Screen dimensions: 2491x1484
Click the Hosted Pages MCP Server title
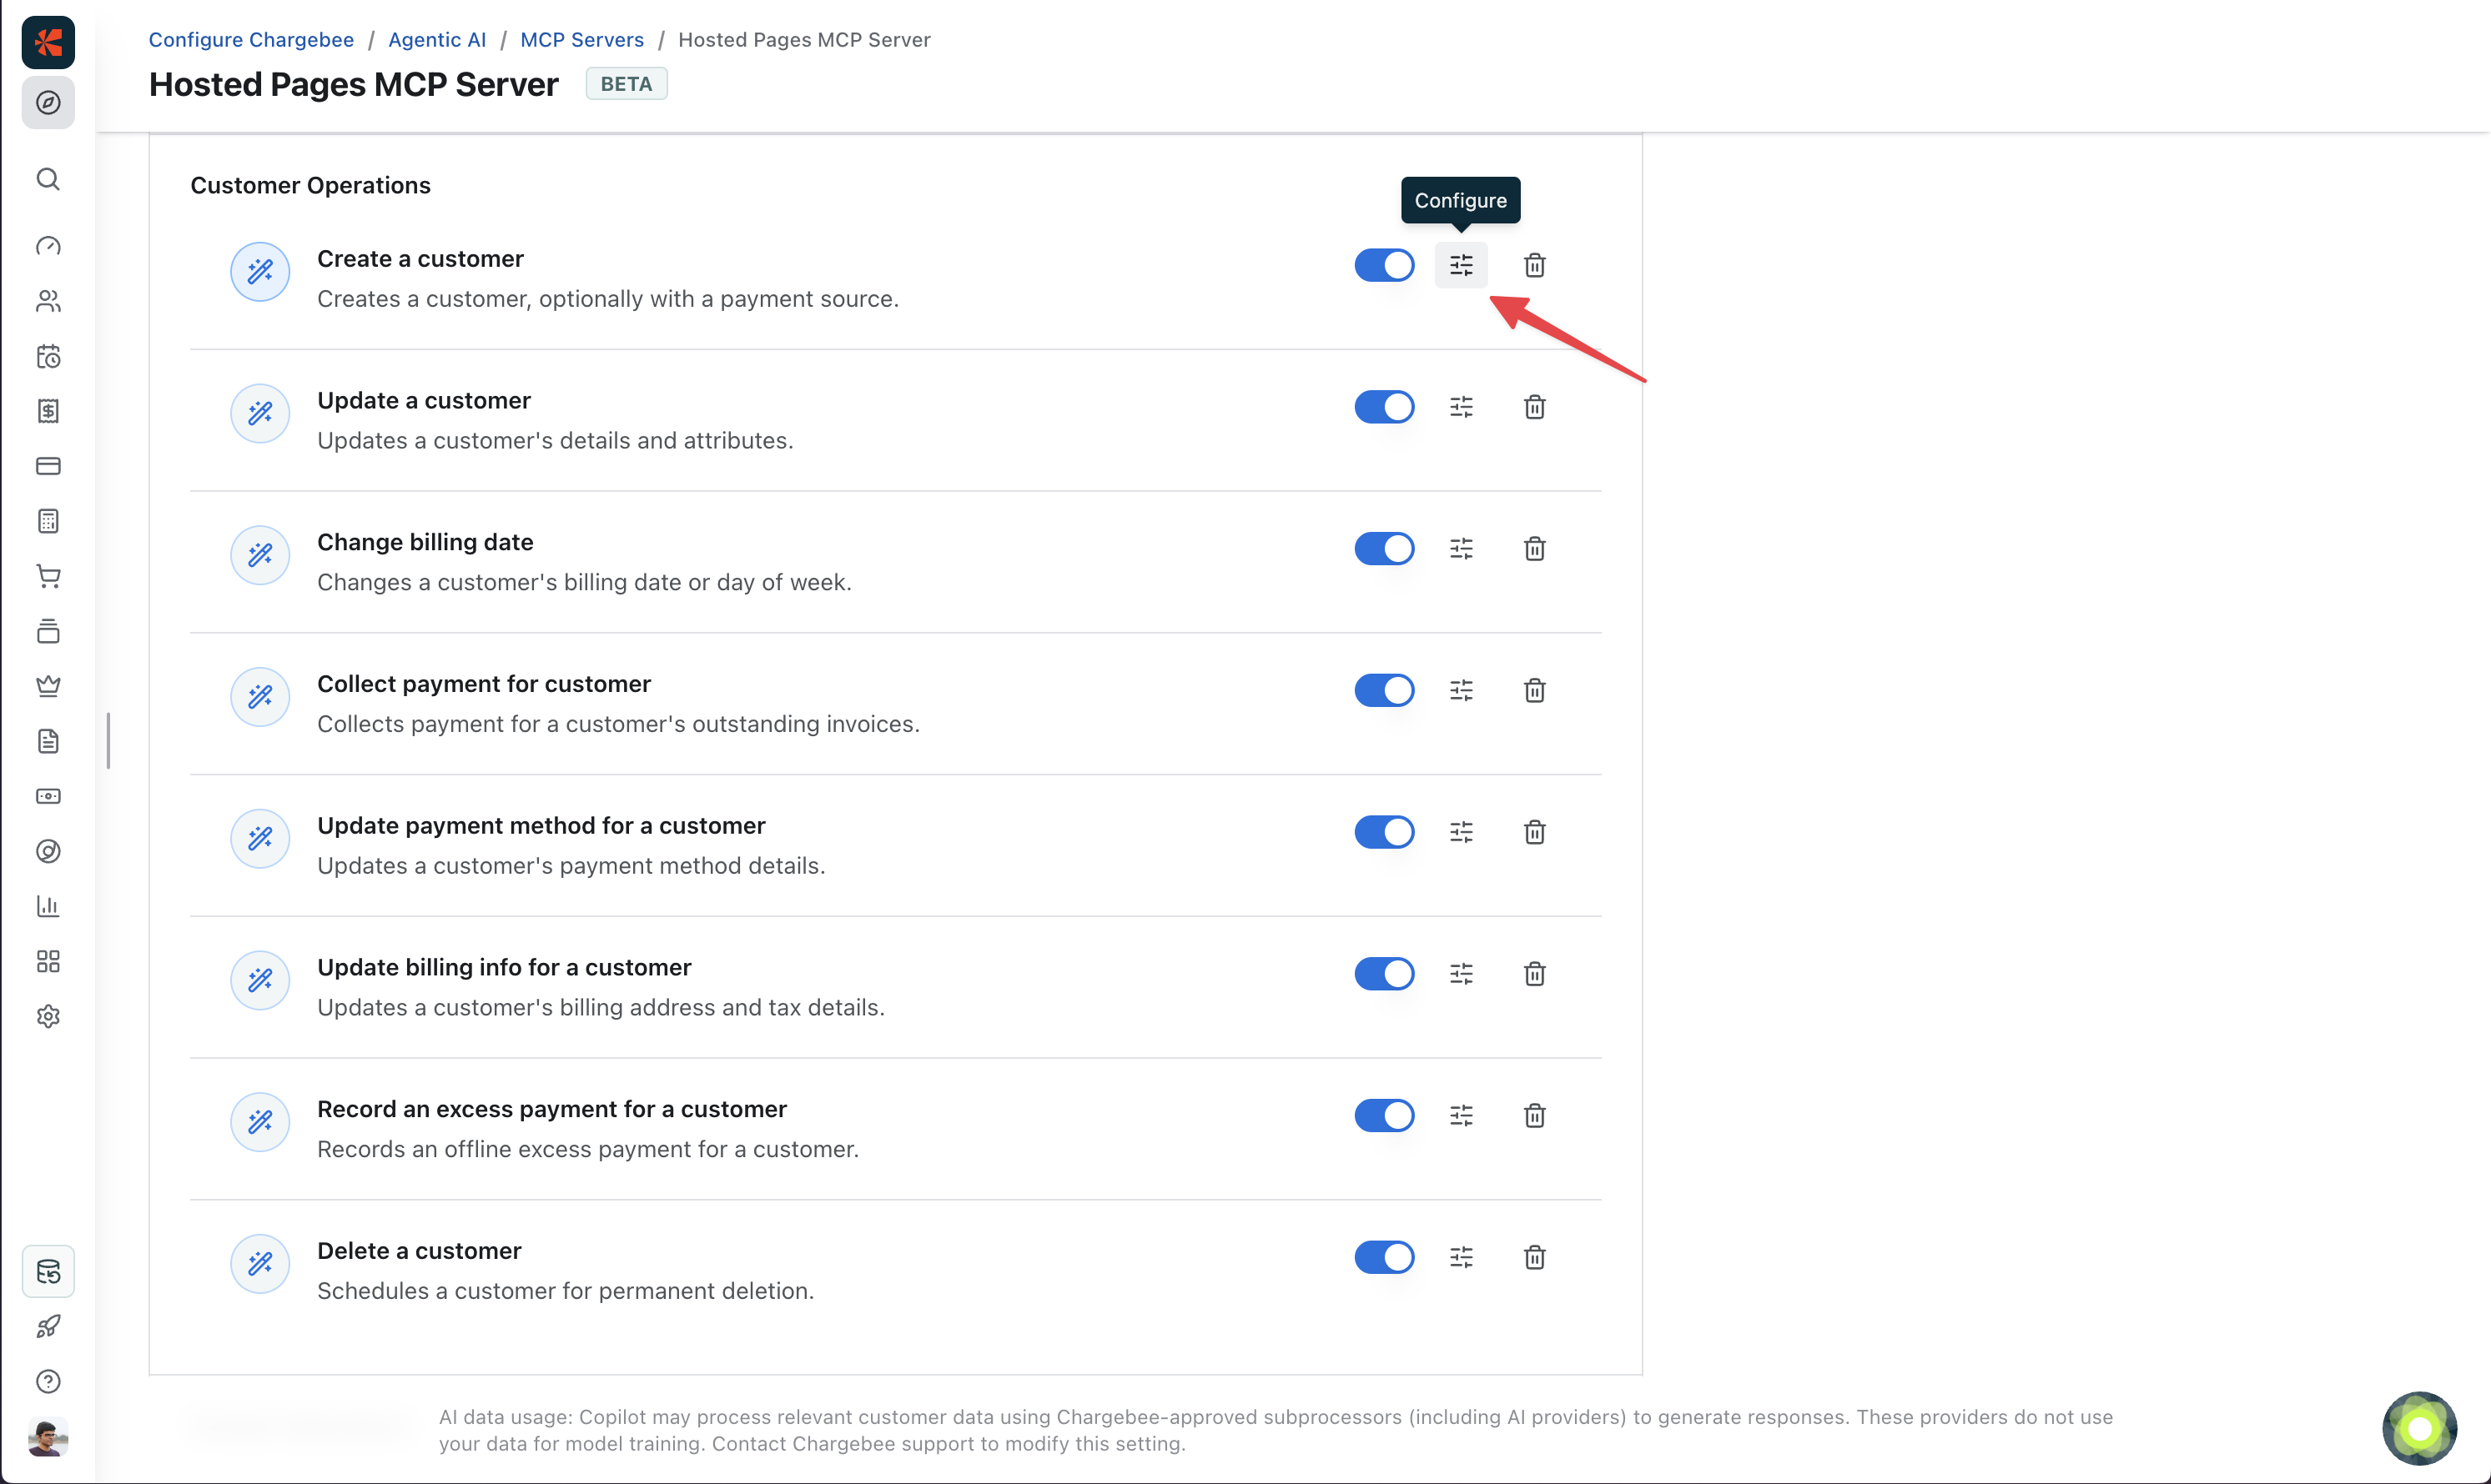(x=353, y=84)
